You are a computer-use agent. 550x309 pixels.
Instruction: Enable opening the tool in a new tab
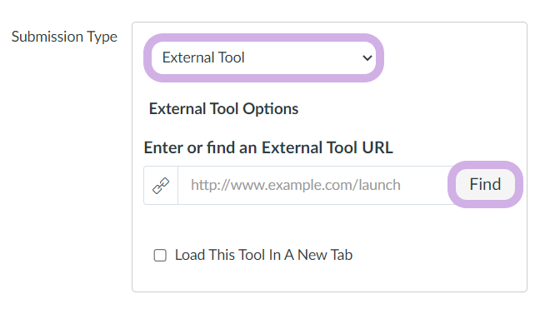pyautogui.click(x=160, y=256)
